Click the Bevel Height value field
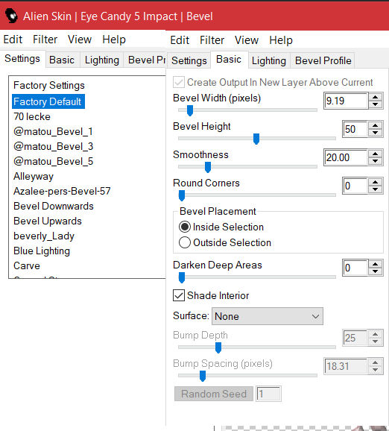The height and width of the screenshot is (431, 389). click(x=355, y=129)
